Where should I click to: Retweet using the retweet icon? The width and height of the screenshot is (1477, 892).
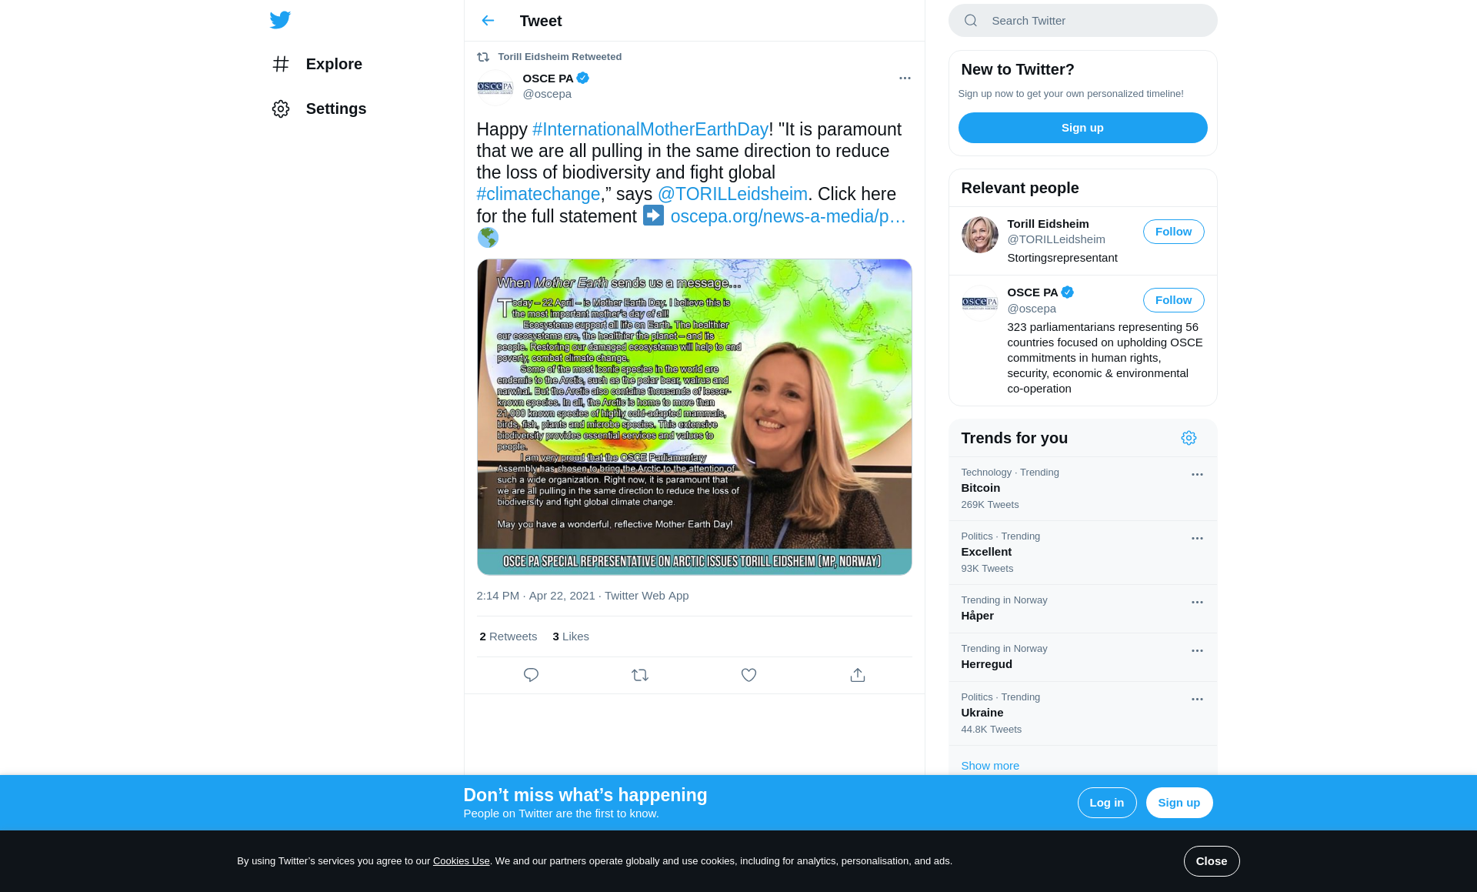[x=640, y=675]
